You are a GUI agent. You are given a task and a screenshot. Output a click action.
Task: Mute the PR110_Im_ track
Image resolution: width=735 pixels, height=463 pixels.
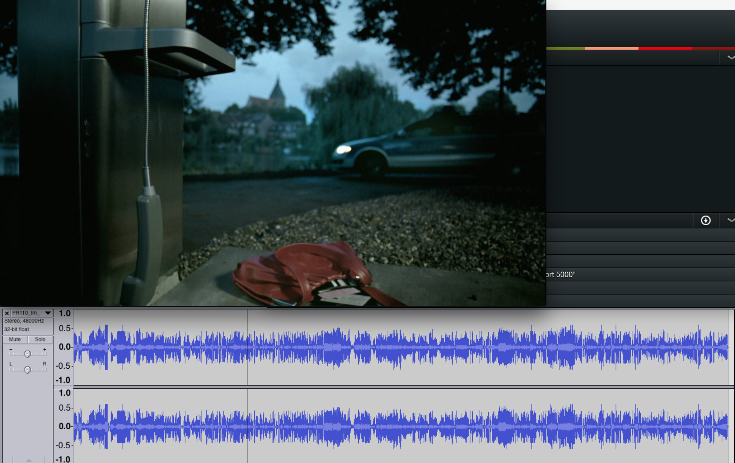tap(15, 339)
